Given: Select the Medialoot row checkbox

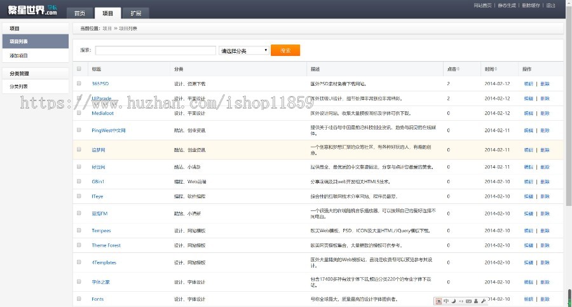Looking at the screenshot, I should pos(79,113).
